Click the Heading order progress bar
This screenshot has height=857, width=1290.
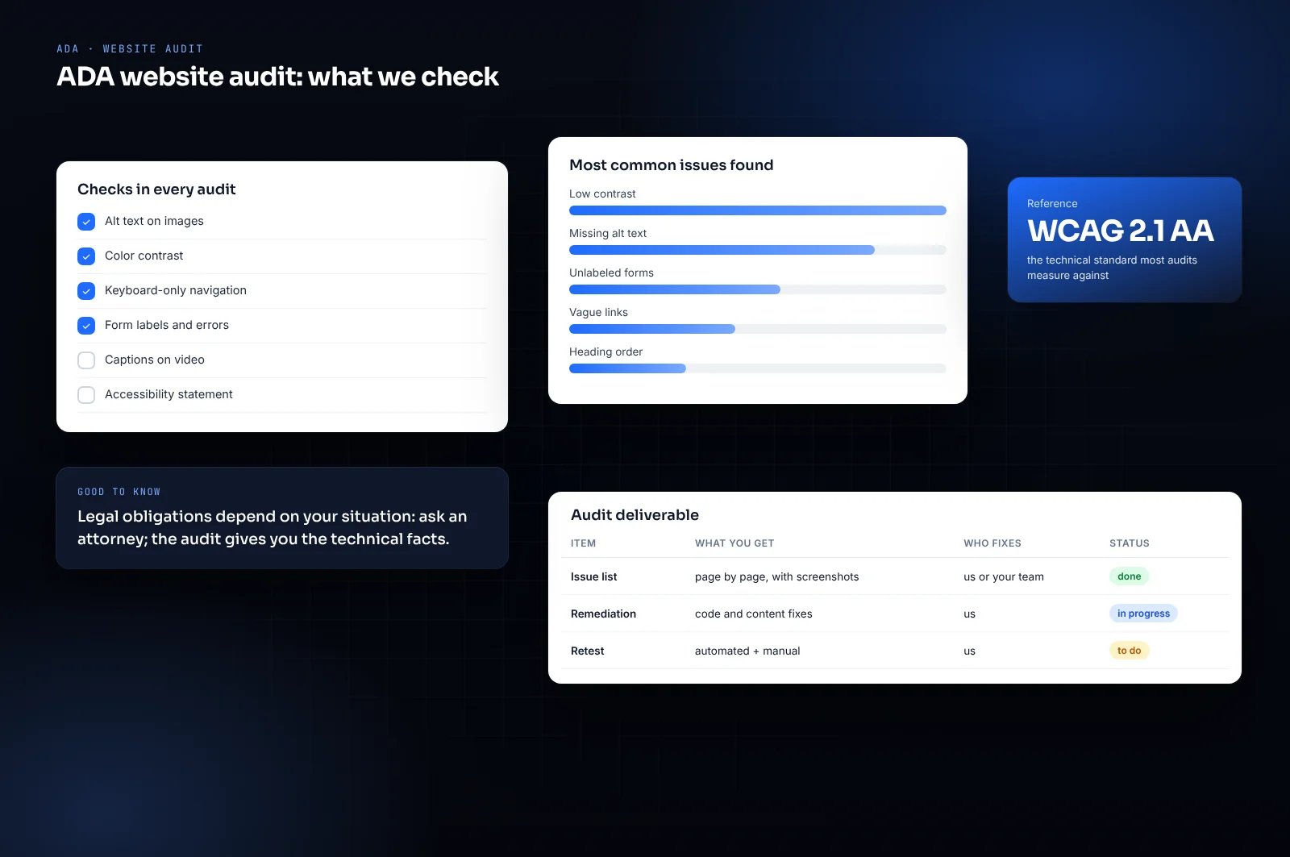758,368
